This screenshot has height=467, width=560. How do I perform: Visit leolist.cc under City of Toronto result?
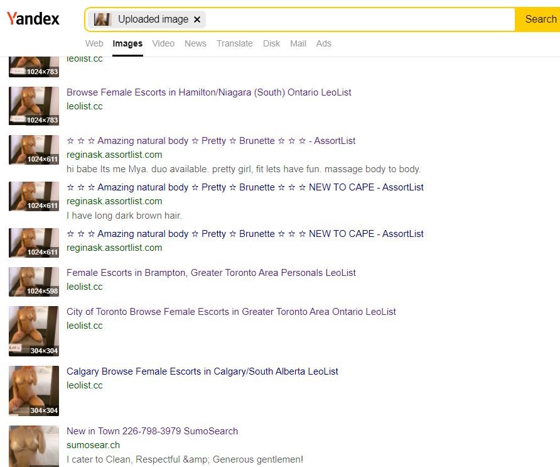point(85,326)
